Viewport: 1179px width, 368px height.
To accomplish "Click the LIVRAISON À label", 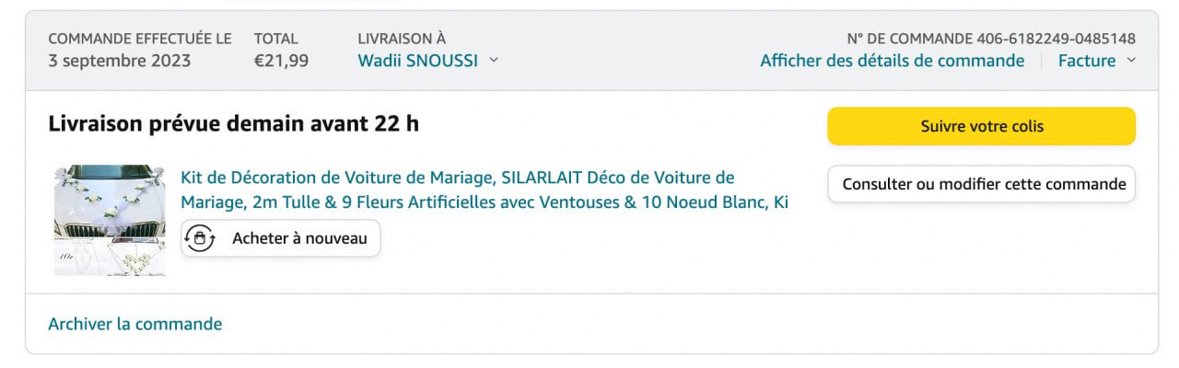I will pyautogui.click(x=402, y=39).
